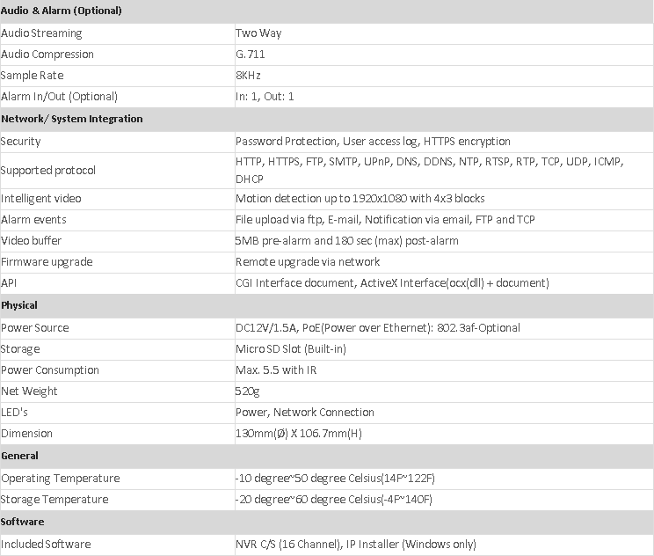
Task: Select the 8KHz sample rate value
Action: [x=248, y=76]
